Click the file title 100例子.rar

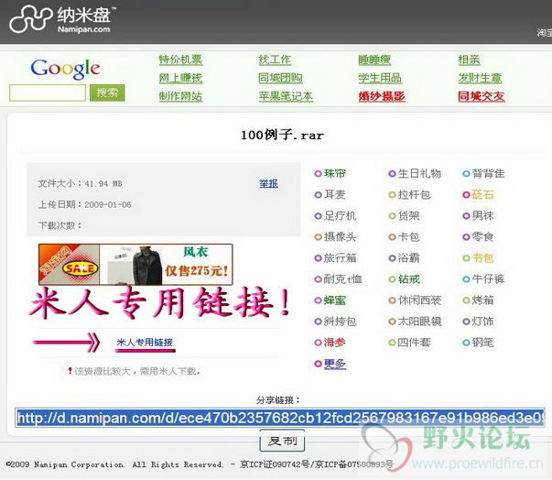[282, 135]
